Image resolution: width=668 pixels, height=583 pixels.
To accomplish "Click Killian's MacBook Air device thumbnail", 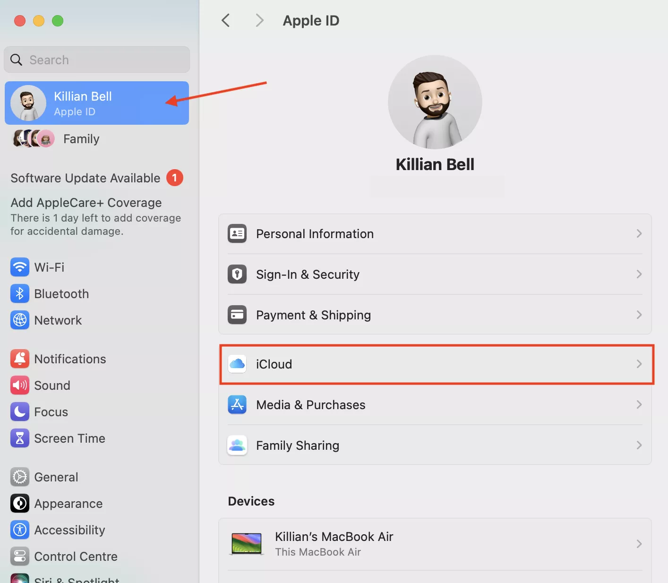I will (x=246, y=544).
